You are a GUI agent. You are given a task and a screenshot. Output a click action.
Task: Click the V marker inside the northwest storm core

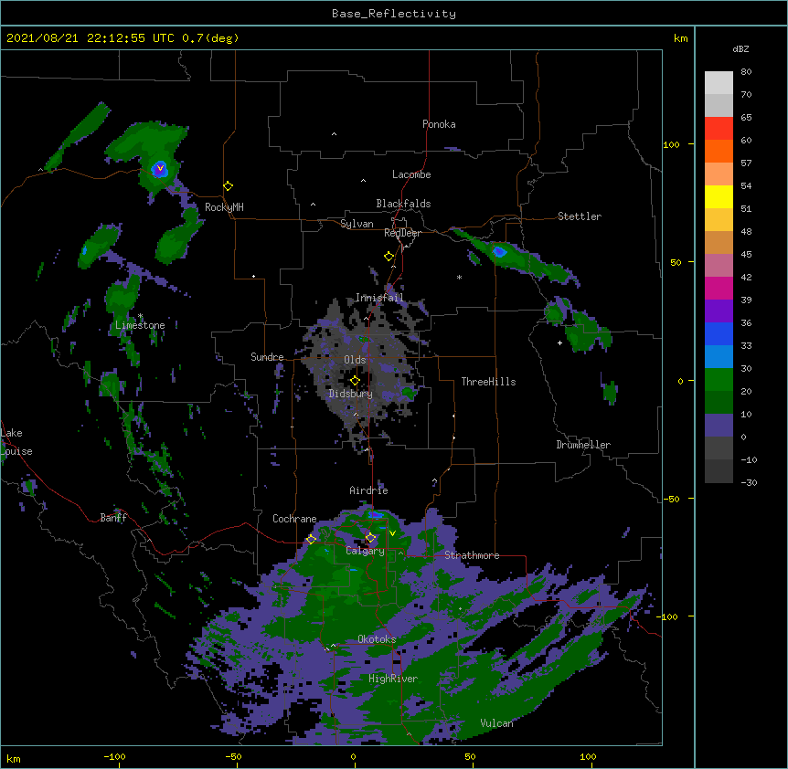(x=160, y=169)
